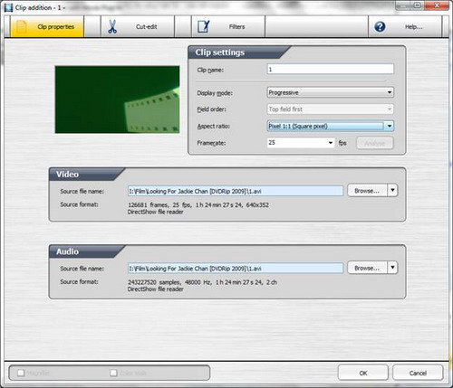Open the Field order dropdown

pos(331,109)
